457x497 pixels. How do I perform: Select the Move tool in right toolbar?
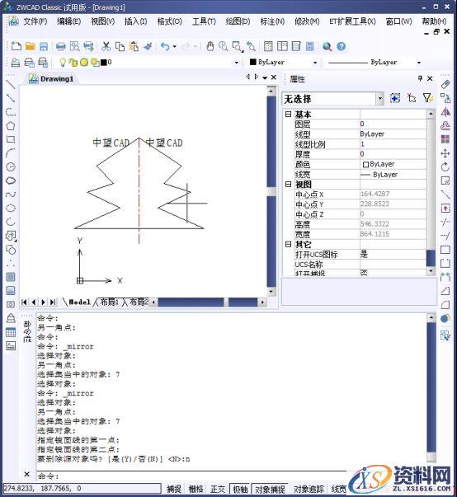(x=445, y=153)
